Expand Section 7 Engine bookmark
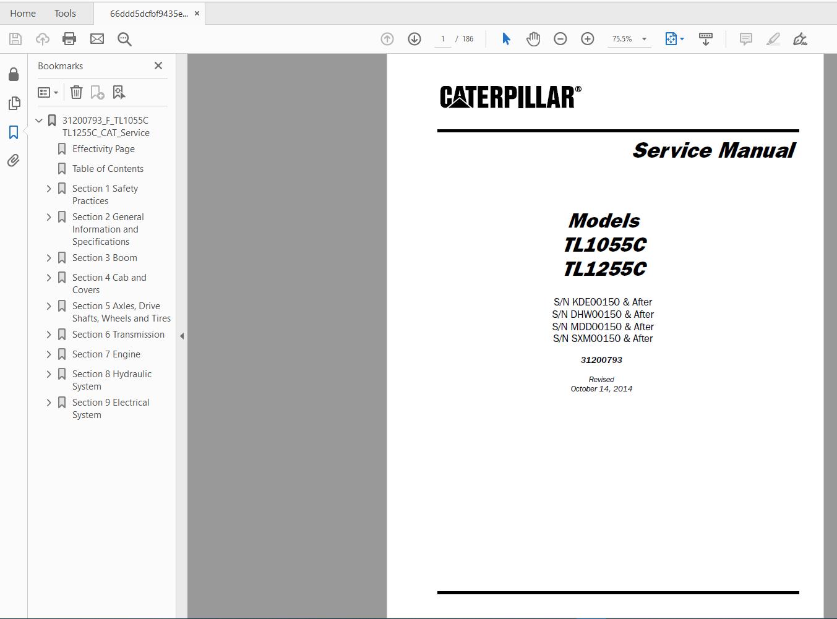837x619 pixels. click(x=49, y=354)
